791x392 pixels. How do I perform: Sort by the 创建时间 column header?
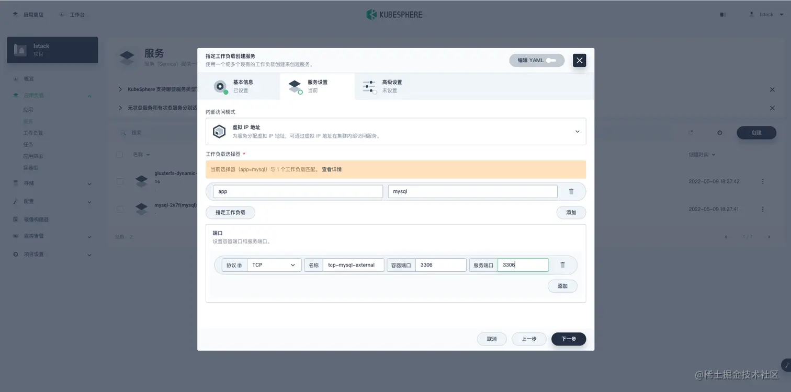[x=702, y=155]
